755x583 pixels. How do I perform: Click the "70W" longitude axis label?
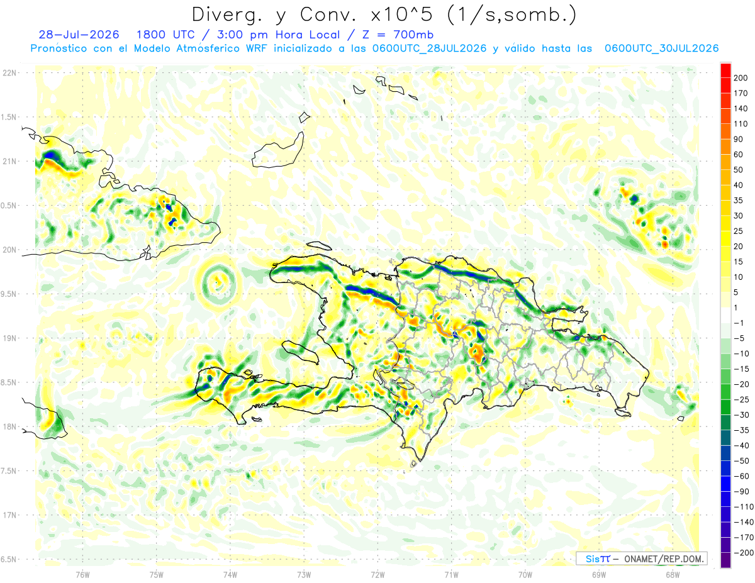coord(525,575)
